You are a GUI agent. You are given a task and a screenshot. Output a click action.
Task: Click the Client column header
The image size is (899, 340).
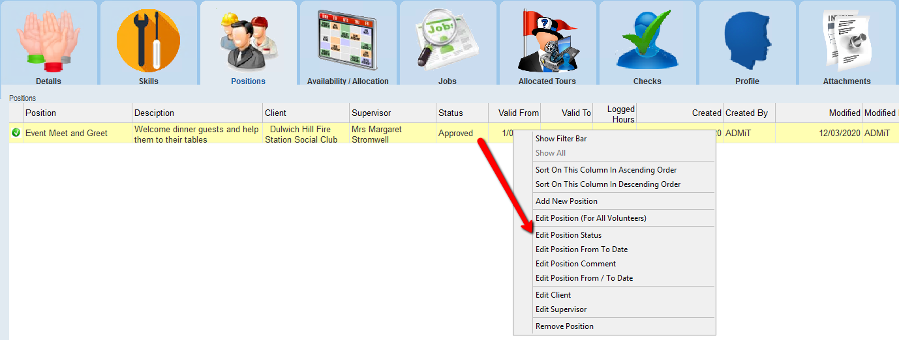275,113
